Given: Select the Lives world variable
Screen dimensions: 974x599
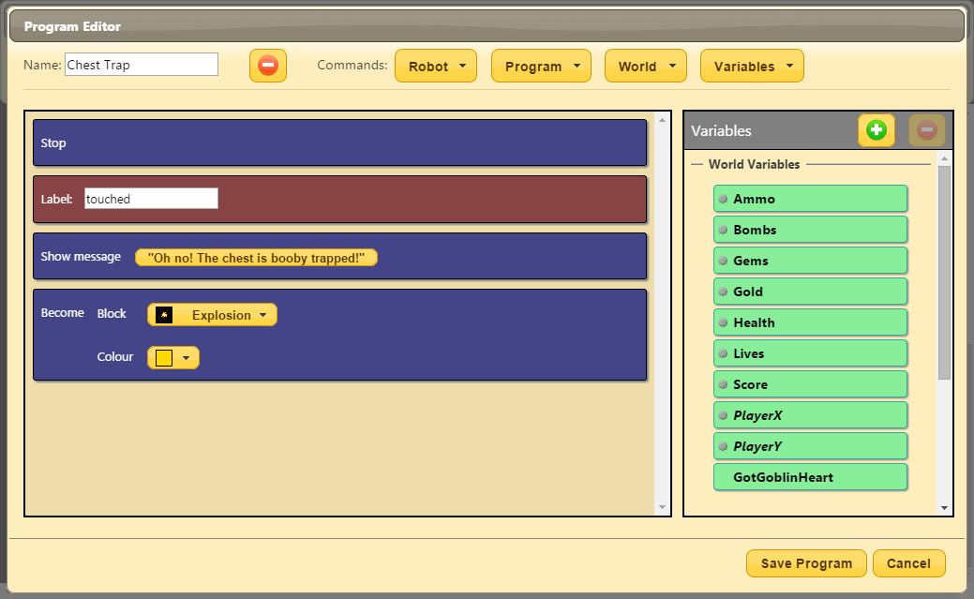Looking at the screenshot, I should coord(811,353).
